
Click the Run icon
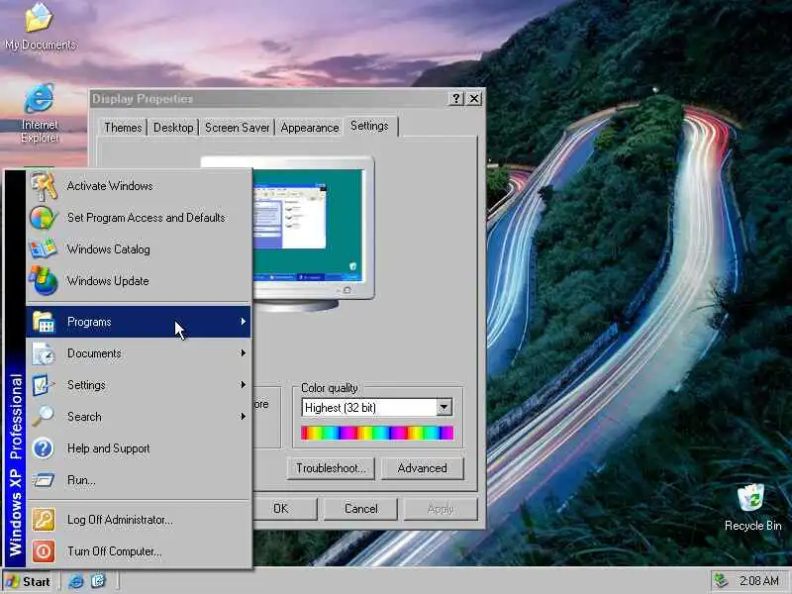(44, 480)
